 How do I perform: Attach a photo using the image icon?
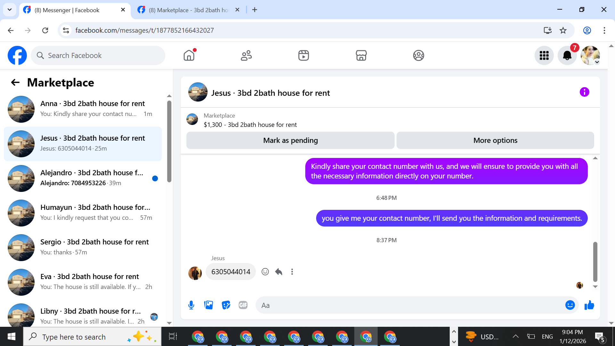209,305
